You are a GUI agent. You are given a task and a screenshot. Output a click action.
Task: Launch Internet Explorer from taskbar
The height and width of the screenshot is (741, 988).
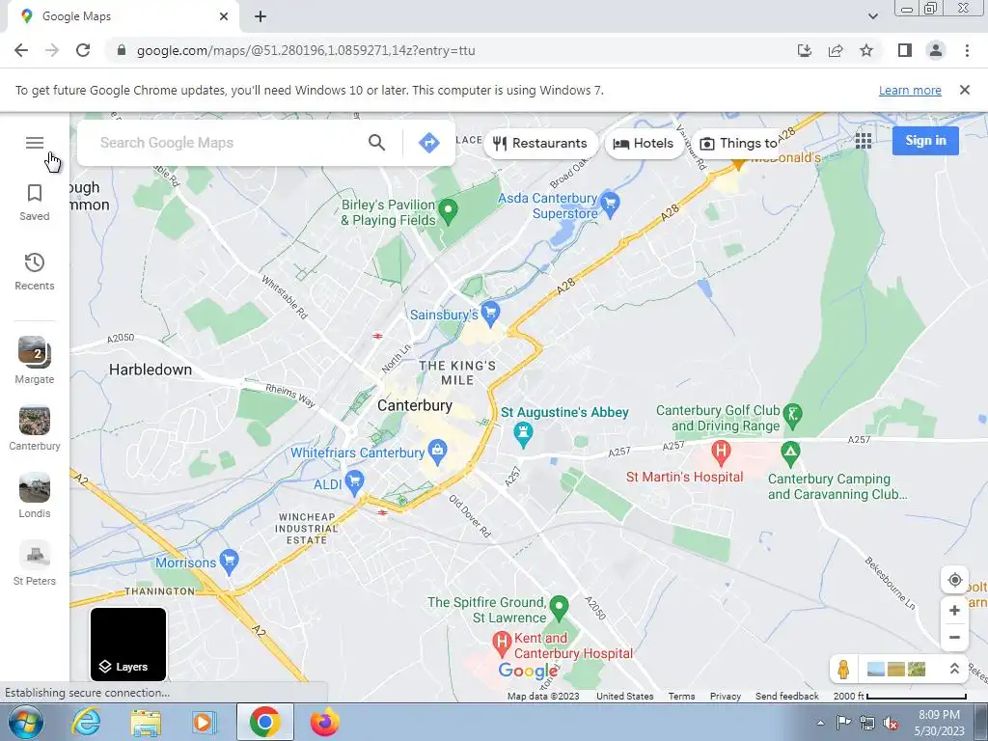point(86,723)
